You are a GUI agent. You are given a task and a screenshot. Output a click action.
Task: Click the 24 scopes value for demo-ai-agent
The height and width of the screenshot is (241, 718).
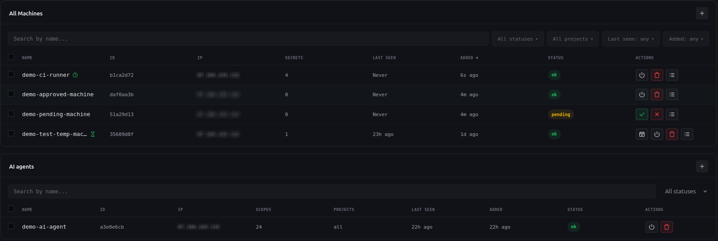coord(259,227)
